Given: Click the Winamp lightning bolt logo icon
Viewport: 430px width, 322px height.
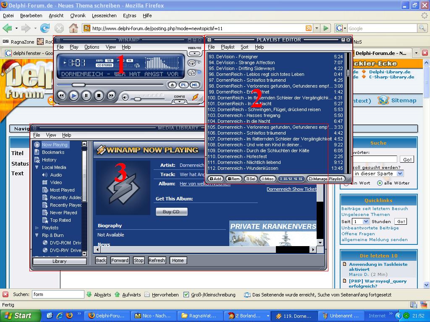Looking at the screenshot, I should pyautogui.click(x=195, y=97).
